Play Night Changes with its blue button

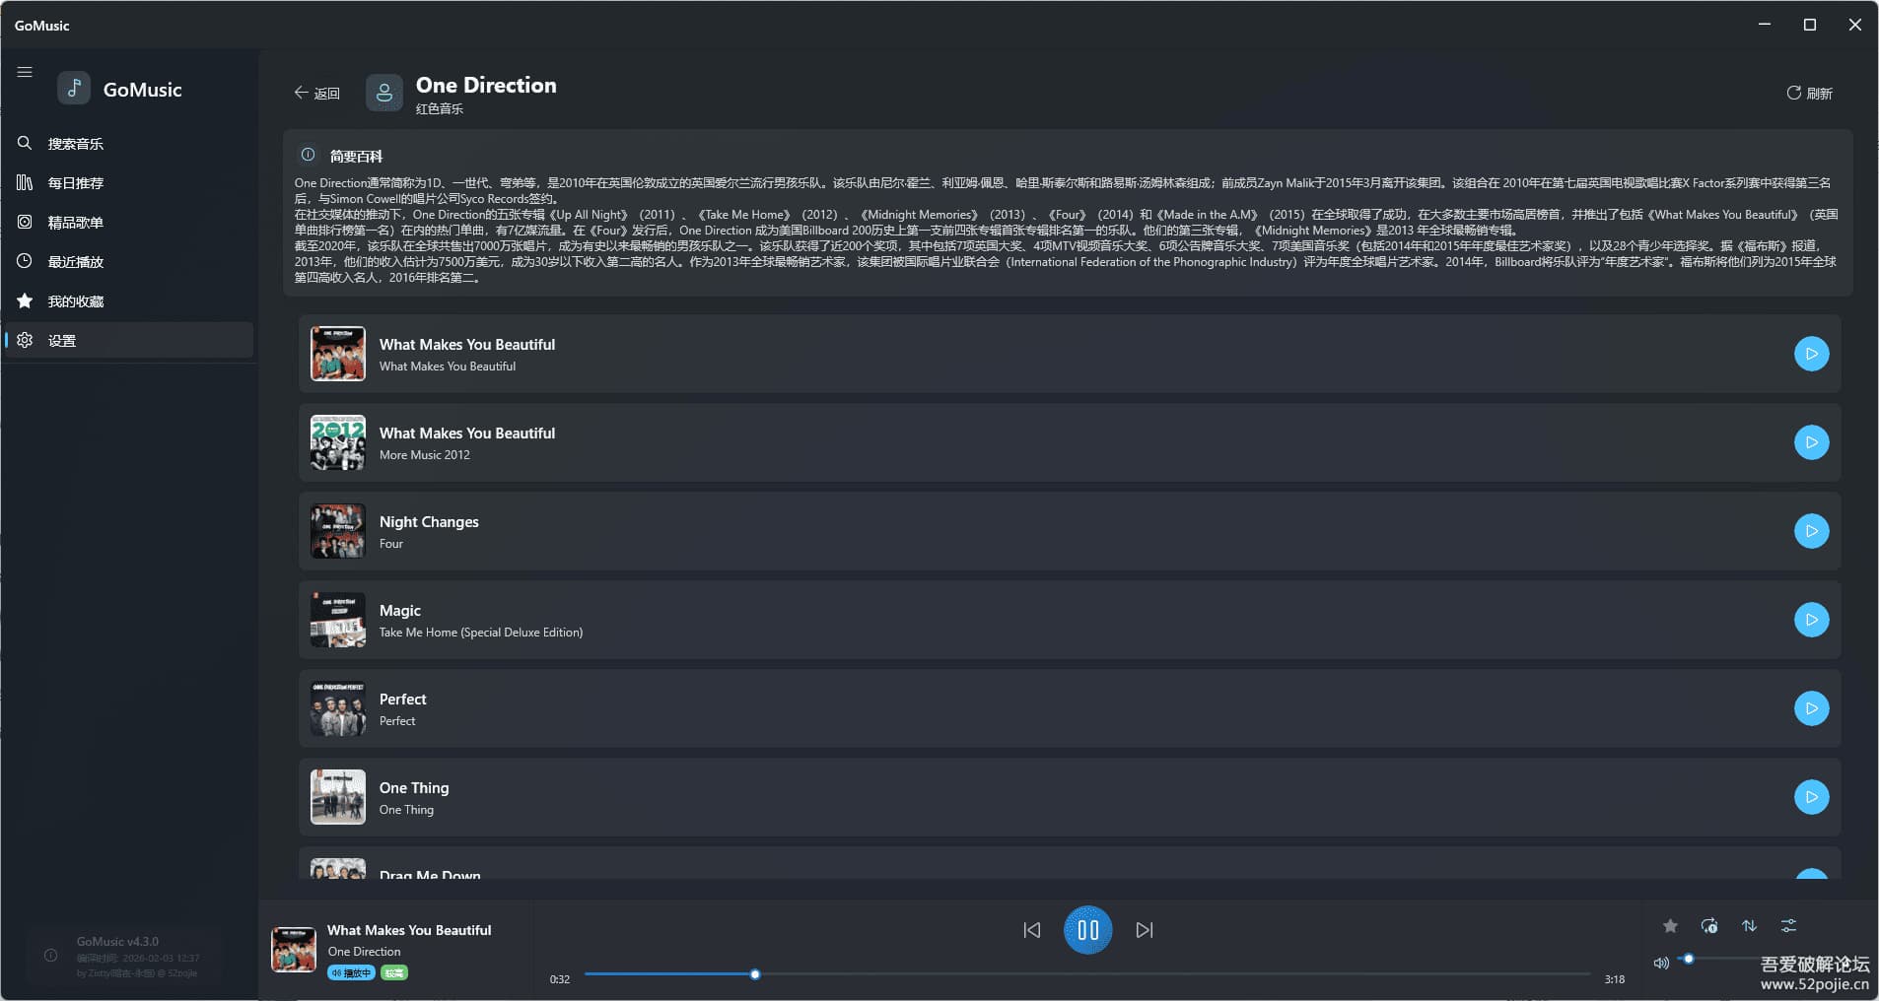point(1811,531)
